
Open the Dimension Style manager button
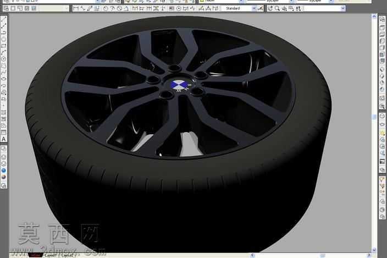[261, 8]
